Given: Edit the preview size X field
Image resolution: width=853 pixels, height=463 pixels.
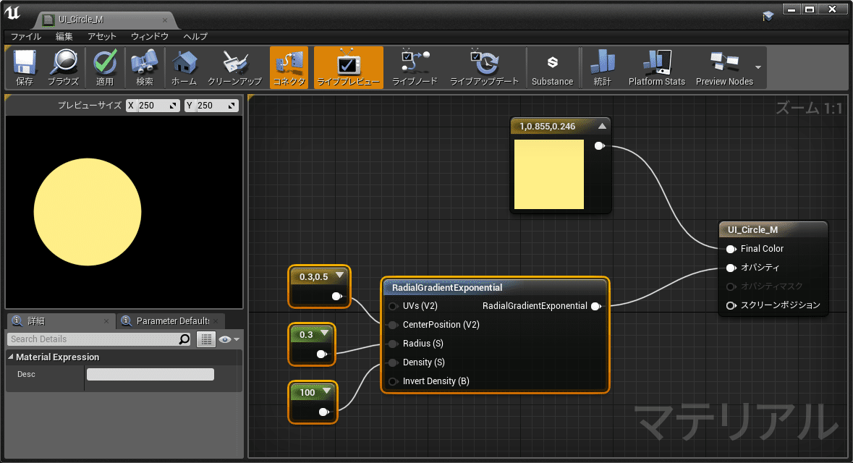Looking at the screenshot, I should (x=153, y=106).
